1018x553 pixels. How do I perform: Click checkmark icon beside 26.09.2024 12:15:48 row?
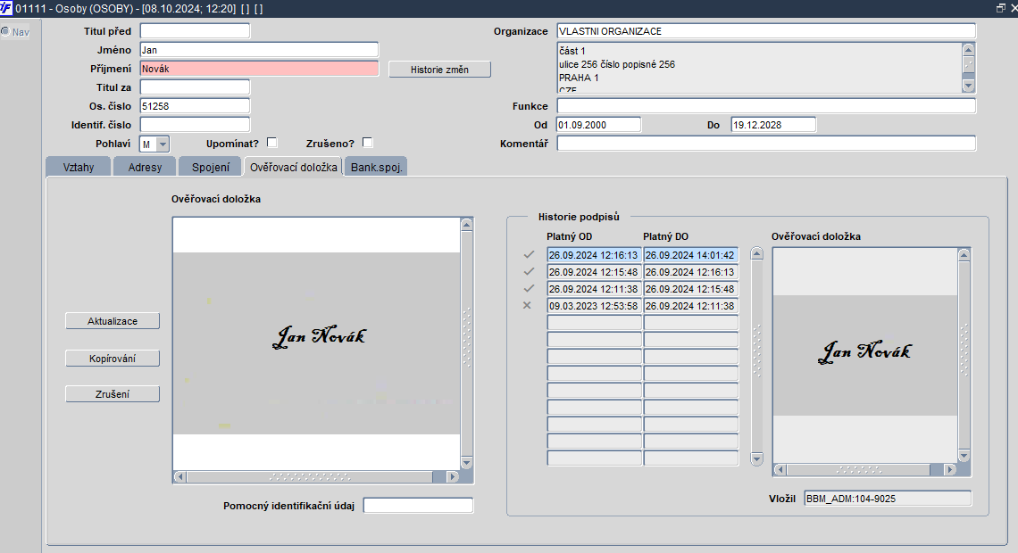tap(529, 272)
